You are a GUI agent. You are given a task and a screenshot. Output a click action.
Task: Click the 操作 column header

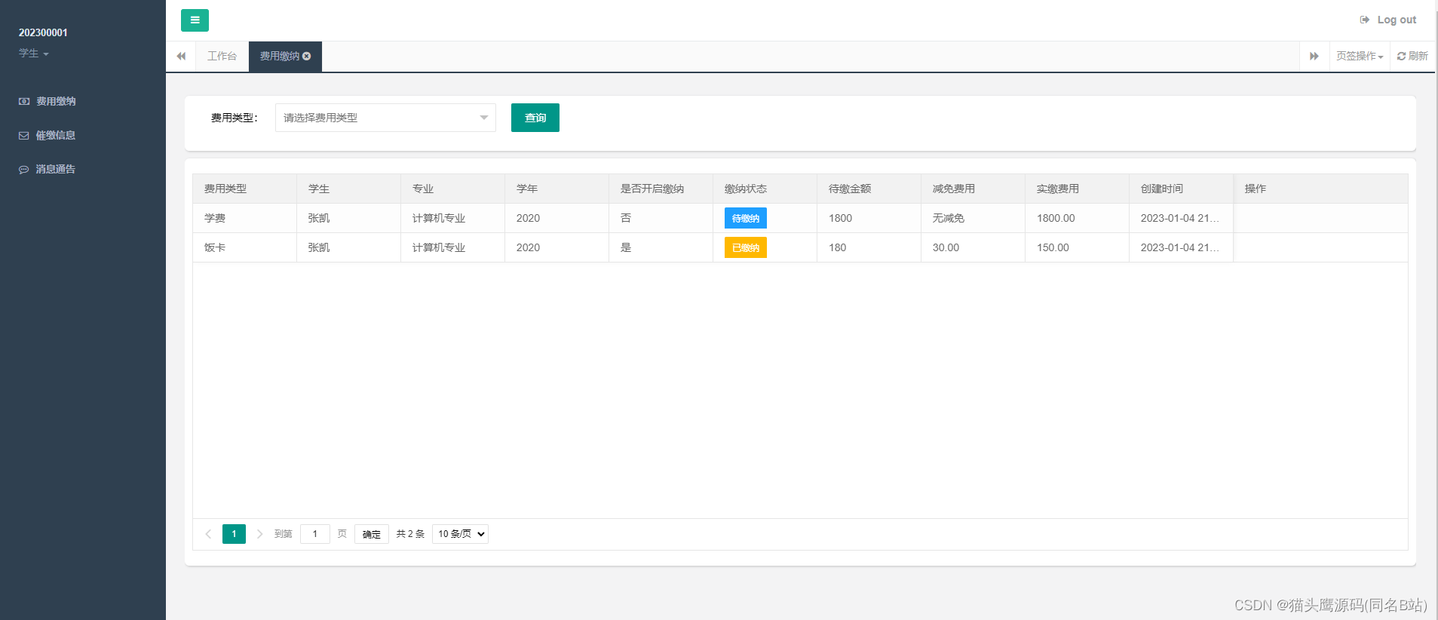pyautogui.click(x=1320, y=189)
